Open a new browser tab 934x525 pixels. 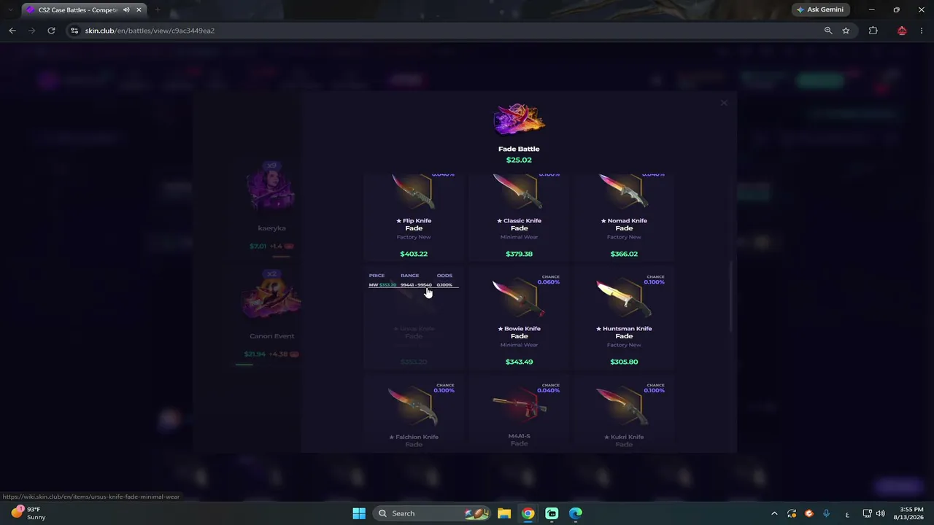(157, 10)
